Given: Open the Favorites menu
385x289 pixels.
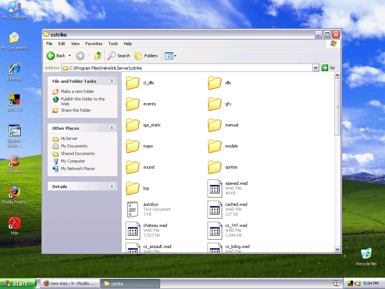Looking at the screenshot, I should [x=94, y=44].
